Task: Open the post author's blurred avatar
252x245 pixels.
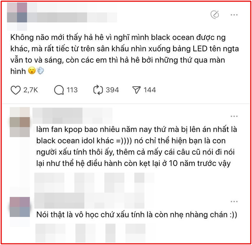Action: [17, 17]
